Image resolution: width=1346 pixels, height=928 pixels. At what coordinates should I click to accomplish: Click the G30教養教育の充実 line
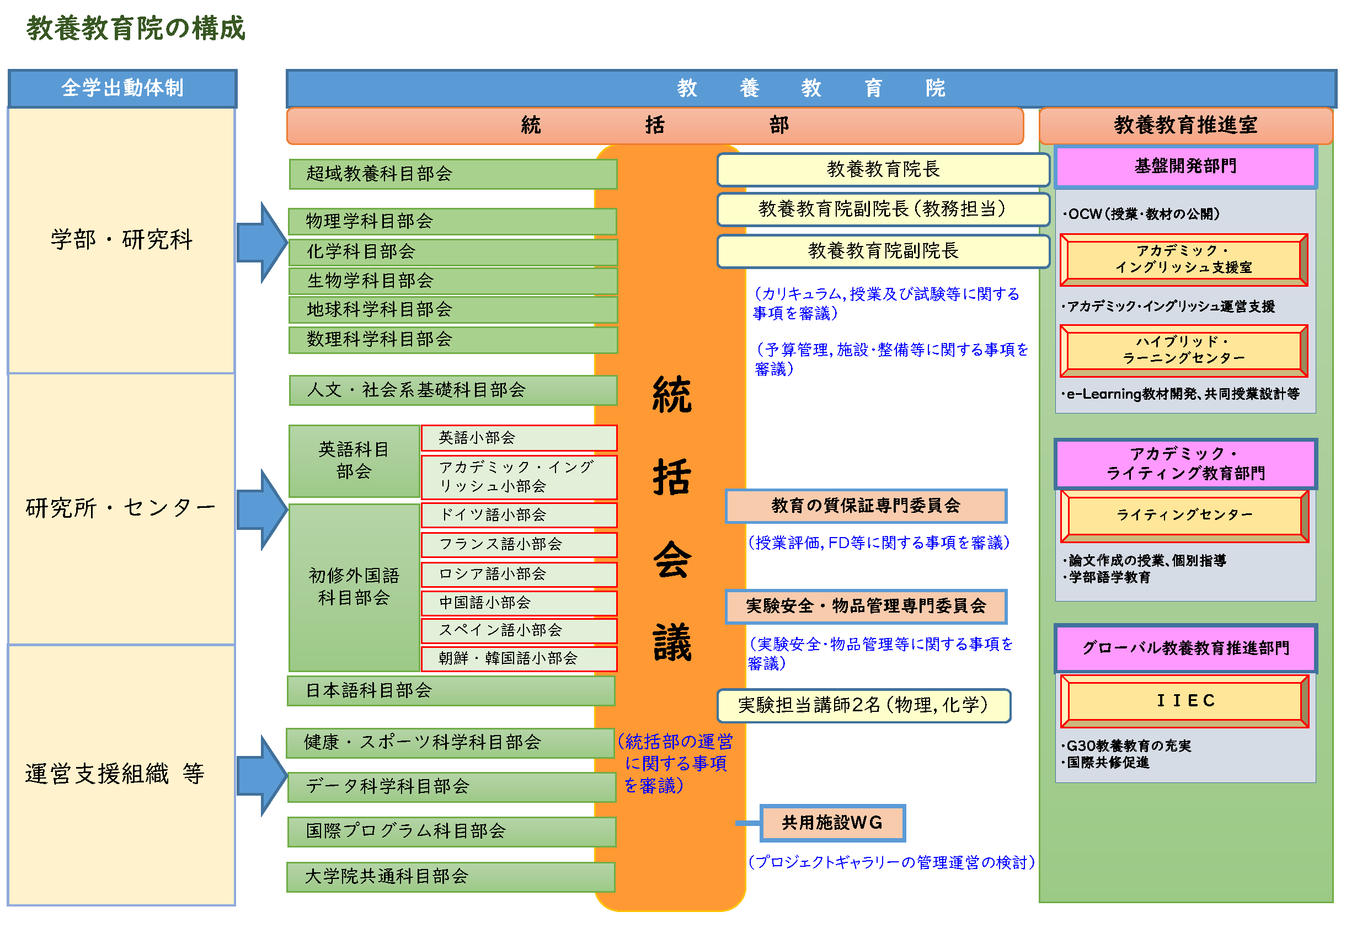click(1126, 747)
